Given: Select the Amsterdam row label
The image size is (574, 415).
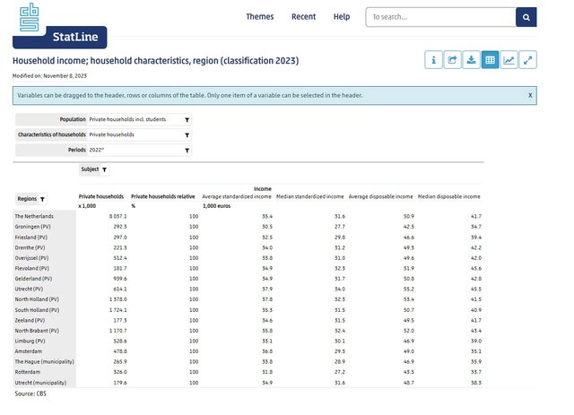Looking at the screenshot, I should [x=29, y=352].
